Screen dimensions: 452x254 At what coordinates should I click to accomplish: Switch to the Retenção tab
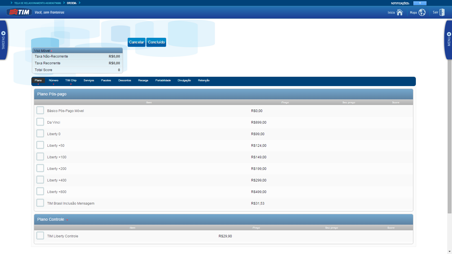(x=204, y=80)
